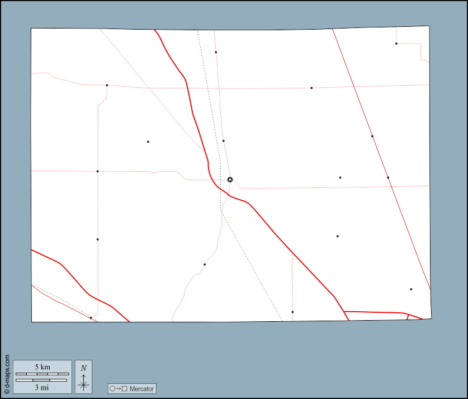Click the circle-to-square projection icon beside Mercator
This screenshot has height=399, width=468.
[119, 388]
